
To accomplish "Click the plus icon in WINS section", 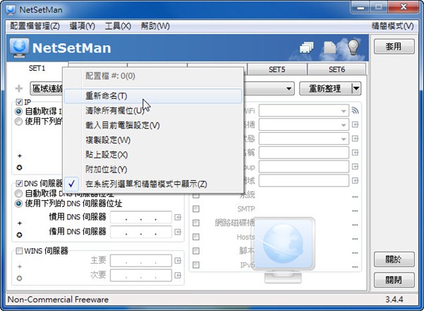I will click(20, 266).
